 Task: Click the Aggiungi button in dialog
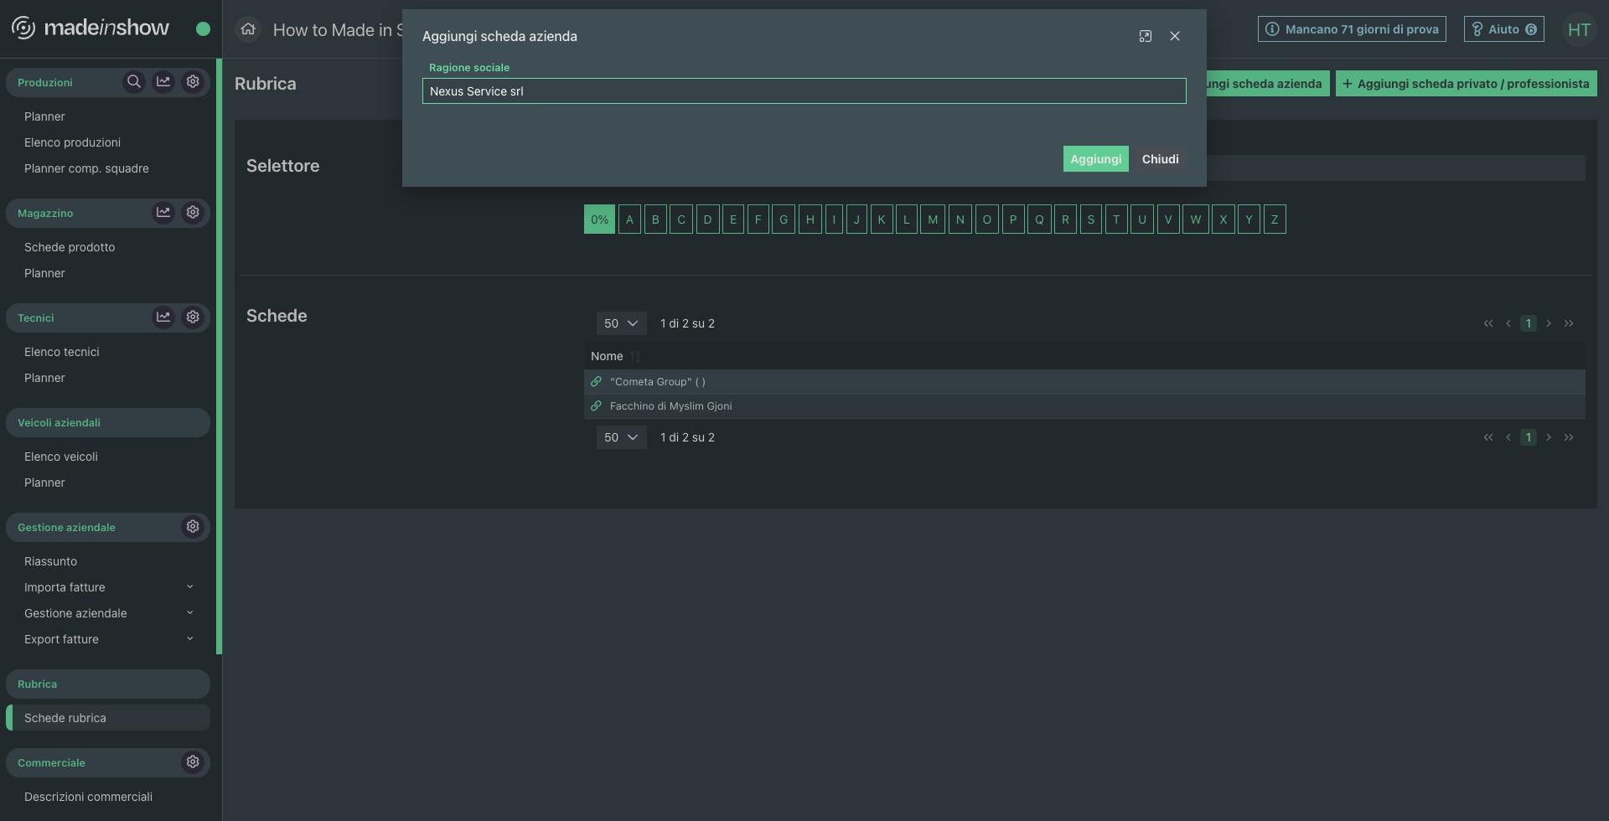tap(1095, 159)
